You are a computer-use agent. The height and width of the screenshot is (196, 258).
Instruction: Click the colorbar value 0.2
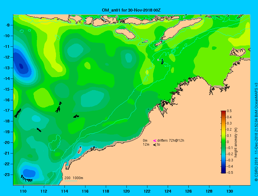pos(229,129)
